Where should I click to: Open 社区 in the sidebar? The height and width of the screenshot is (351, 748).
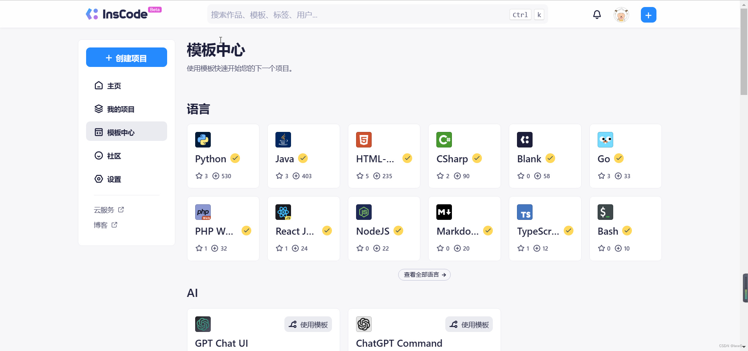[x=127, y=156]
